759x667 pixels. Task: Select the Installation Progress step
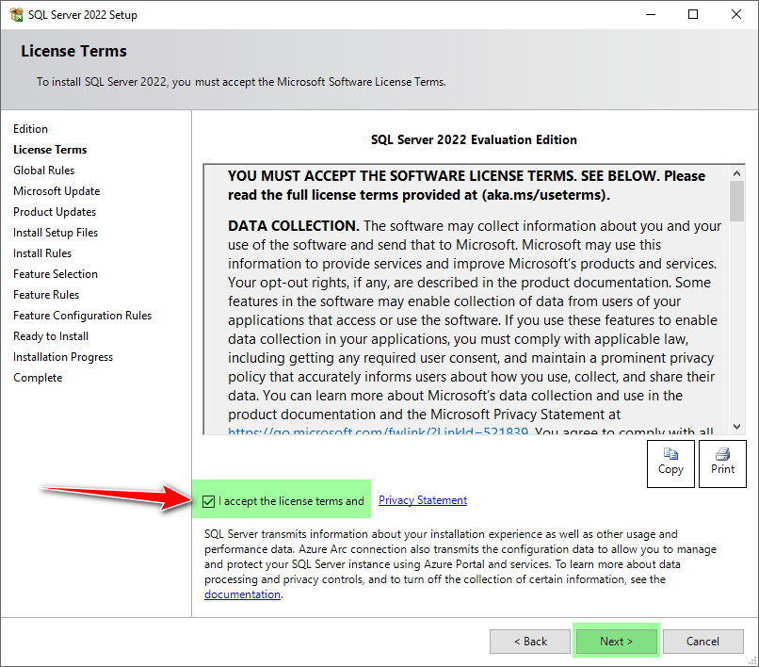pyautogui.click(x=63, y=357)
